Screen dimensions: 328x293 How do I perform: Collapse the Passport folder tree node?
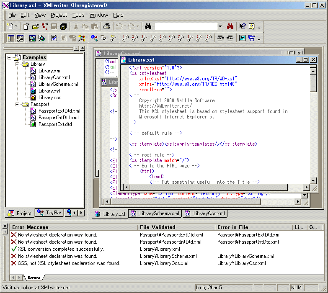18,104
